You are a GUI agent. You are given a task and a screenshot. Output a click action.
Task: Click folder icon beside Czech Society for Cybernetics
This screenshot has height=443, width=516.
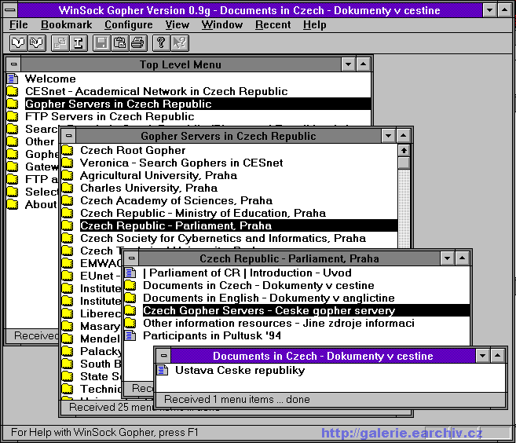(x=68, y=238)
